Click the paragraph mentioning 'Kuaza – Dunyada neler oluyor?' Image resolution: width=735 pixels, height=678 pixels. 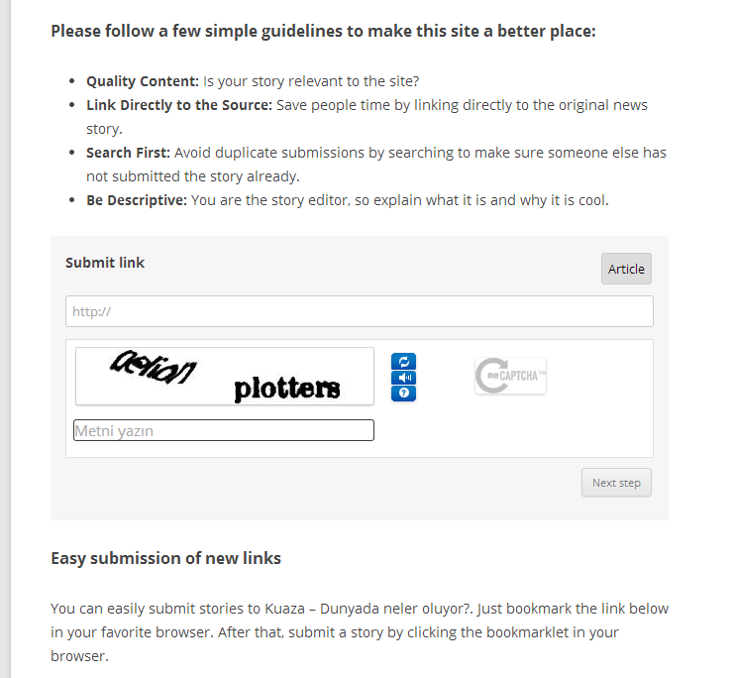360,632
